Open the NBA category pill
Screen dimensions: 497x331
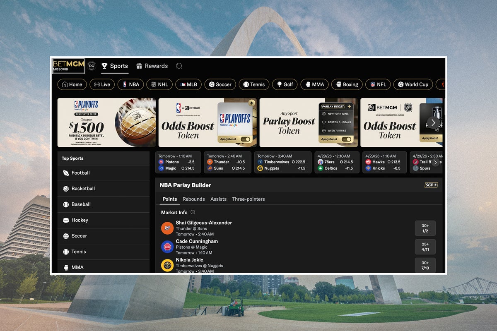[130, 84]
